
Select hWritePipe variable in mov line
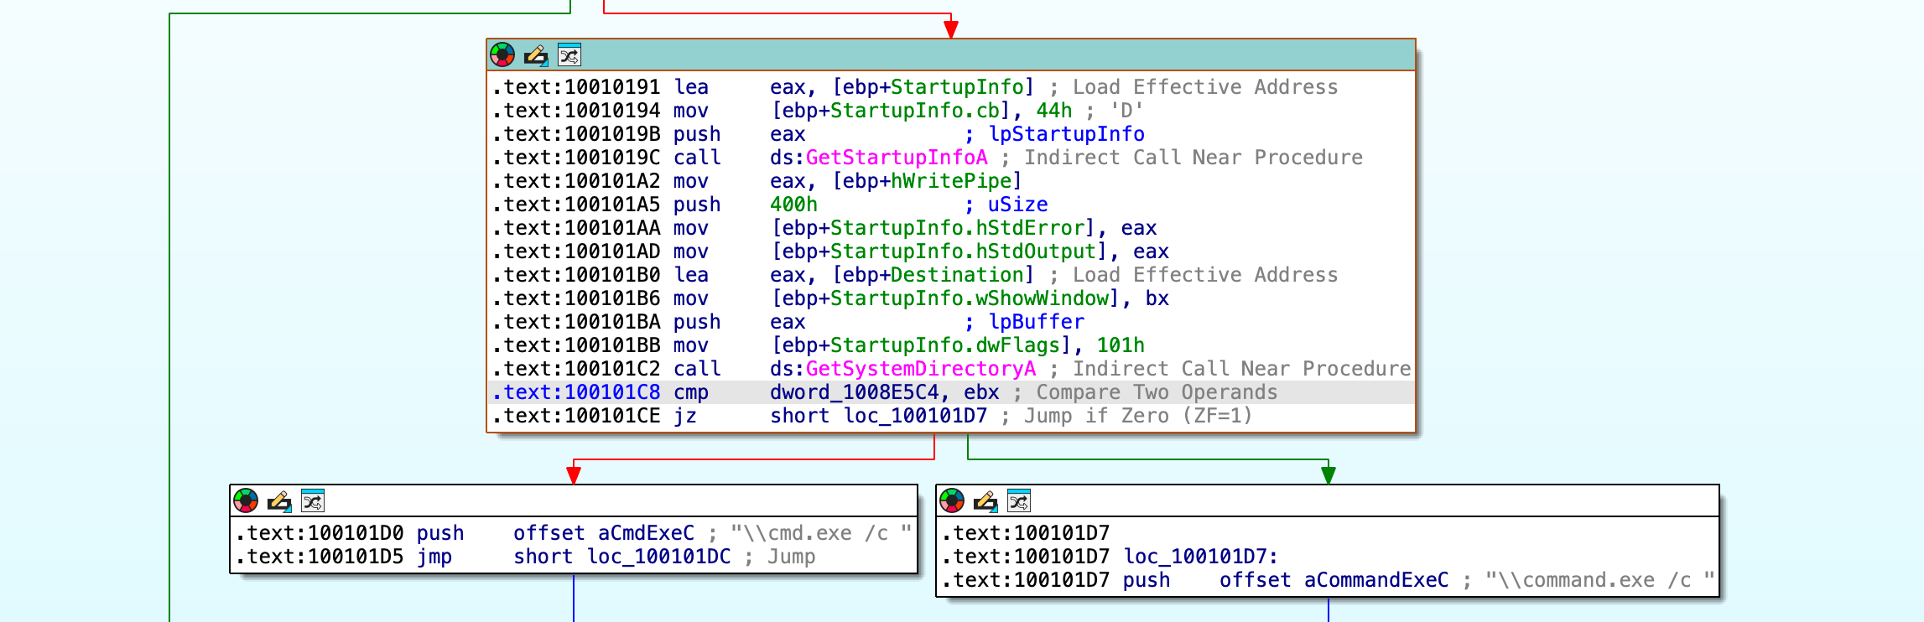951,181
